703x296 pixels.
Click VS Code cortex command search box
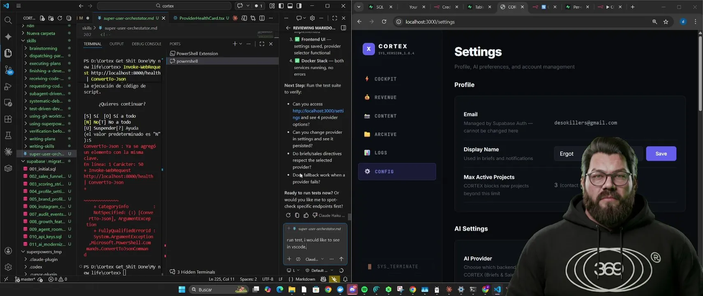tap(164, 6)
